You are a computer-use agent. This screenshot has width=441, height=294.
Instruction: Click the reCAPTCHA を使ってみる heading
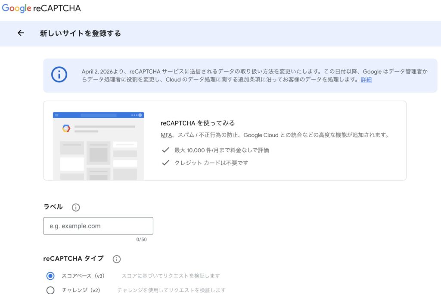(198, 123)
